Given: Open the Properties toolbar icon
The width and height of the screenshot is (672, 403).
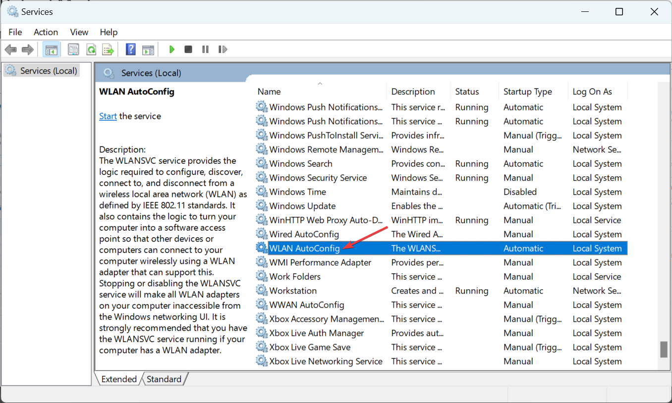Looking at the screenshot, I should (73, 50).
